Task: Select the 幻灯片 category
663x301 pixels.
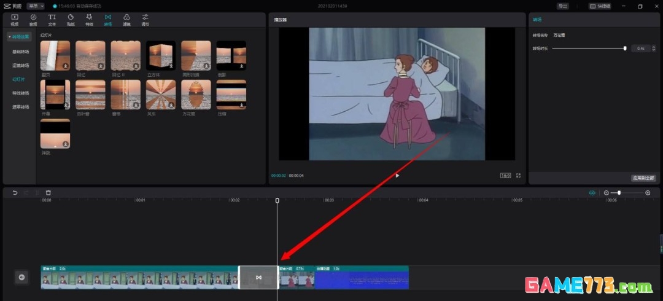Action: (x=18, y=79)
